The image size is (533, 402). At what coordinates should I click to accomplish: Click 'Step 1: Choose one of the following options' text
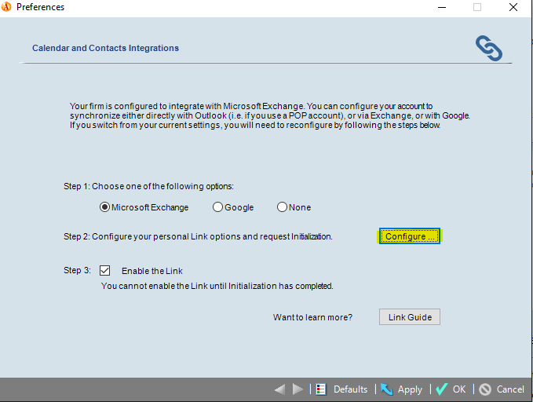(x=148, y=186)
